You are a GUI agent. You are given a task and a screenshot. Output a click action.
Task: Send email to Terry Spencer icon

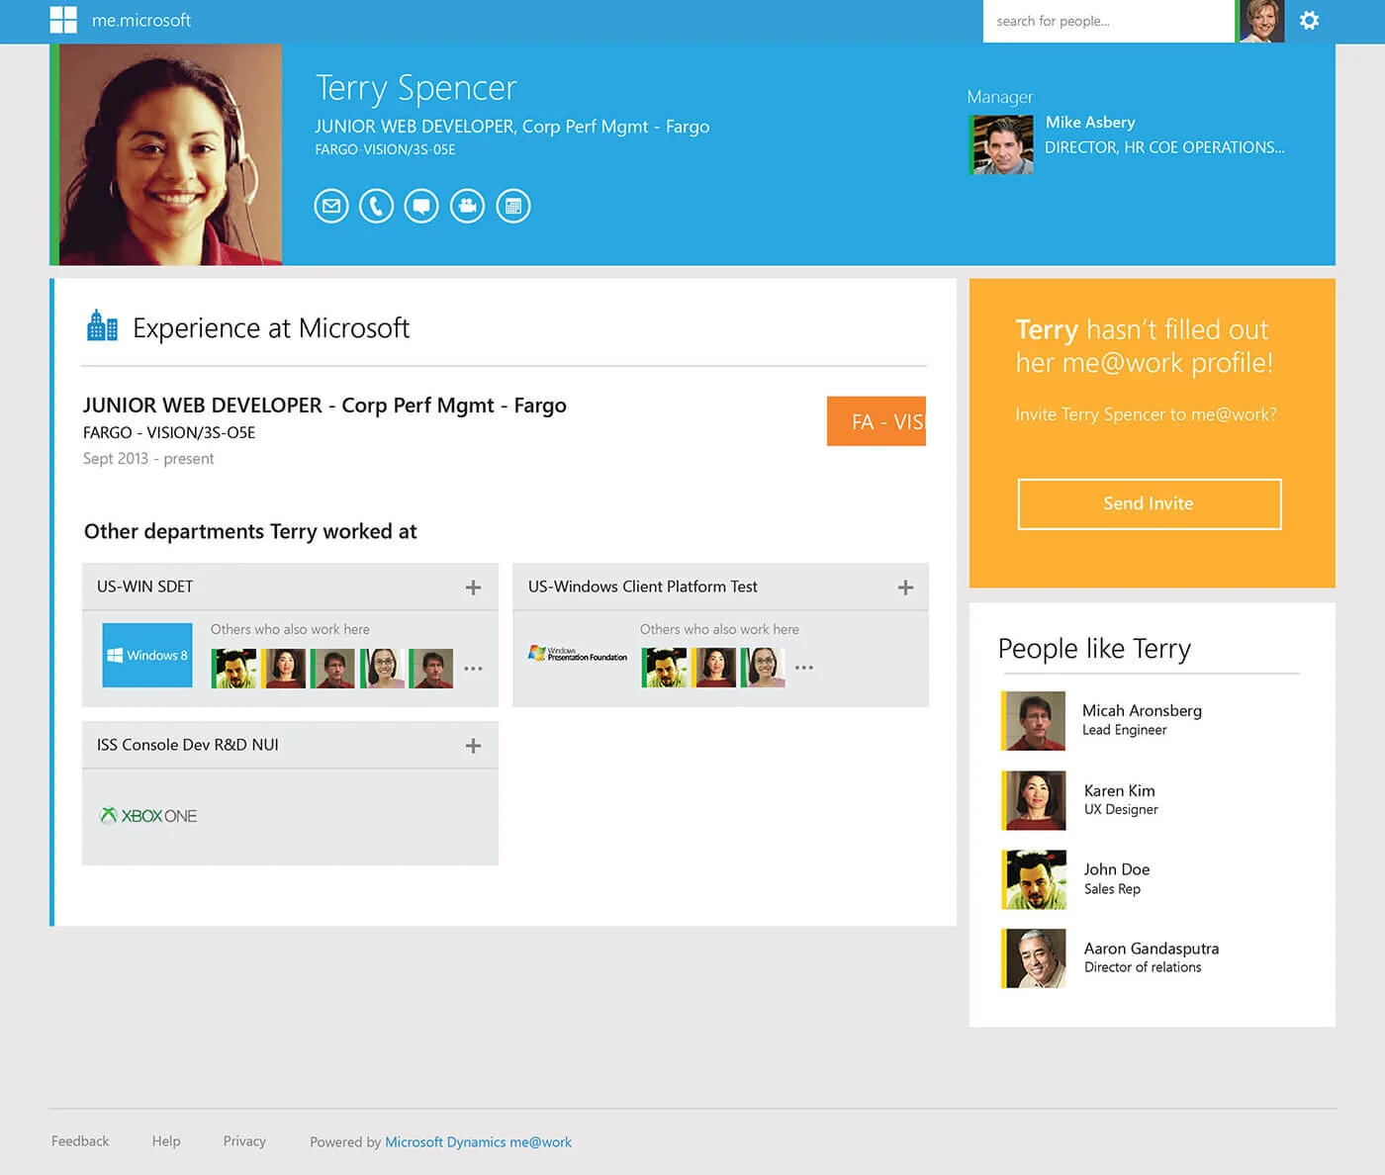pos(331,206)
